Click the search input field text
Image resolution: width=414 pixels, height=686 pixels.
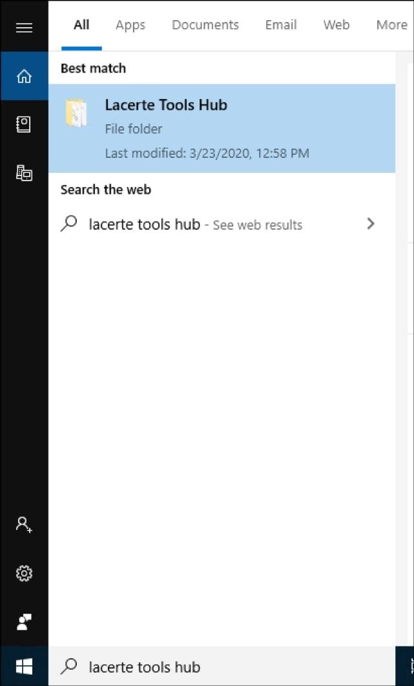point(145,667)
